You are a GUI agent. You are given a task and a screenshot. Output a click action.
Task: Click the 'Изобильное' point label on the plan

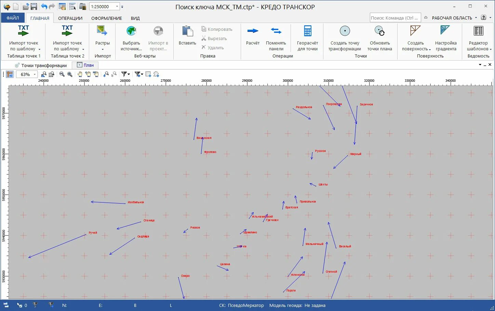coord(136,202)
